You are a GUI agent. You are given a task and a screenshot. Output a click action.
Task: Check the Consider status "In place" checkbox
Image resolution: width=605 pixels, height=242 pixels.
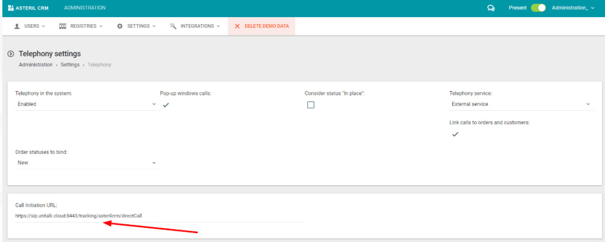[311, 105]
